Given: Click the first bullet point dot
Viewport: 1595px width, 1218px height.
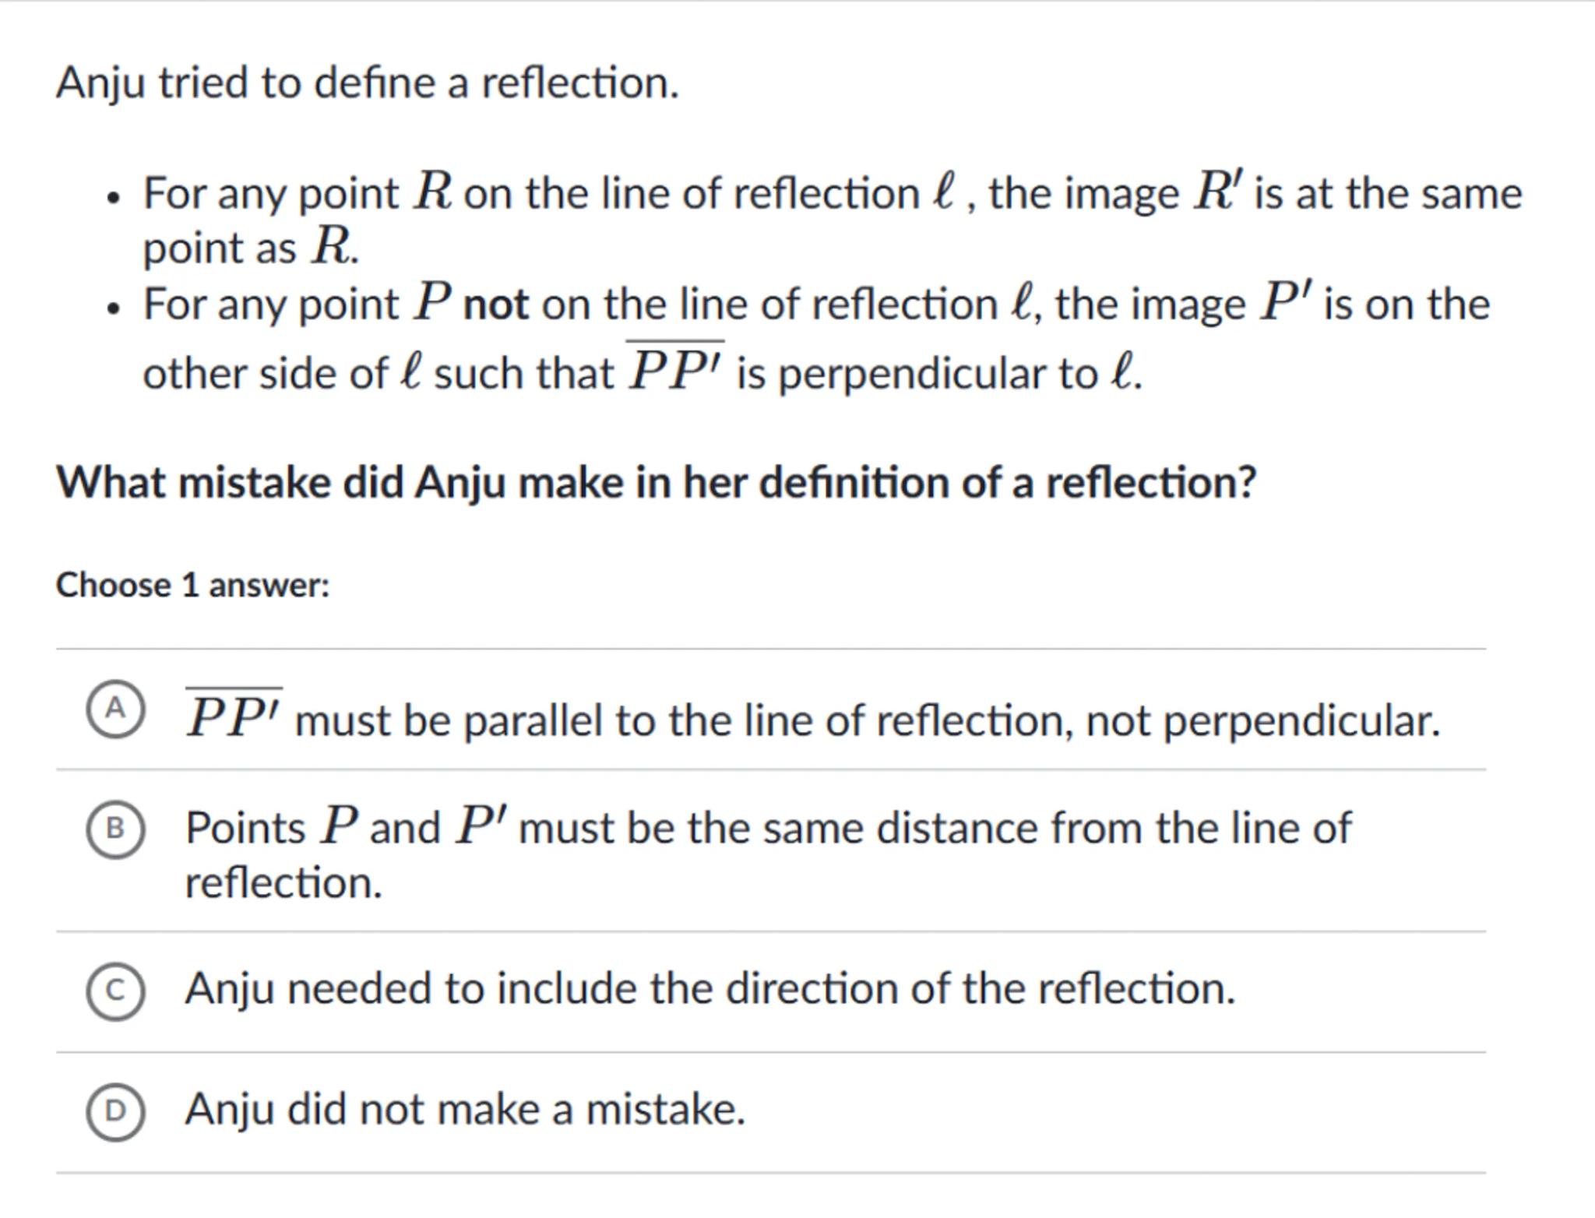Looking at the screenshot, I should point(114,198).
